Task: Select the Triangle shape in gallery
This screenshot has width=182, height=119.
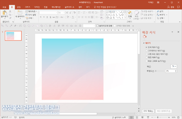Action: coord(114,15)
